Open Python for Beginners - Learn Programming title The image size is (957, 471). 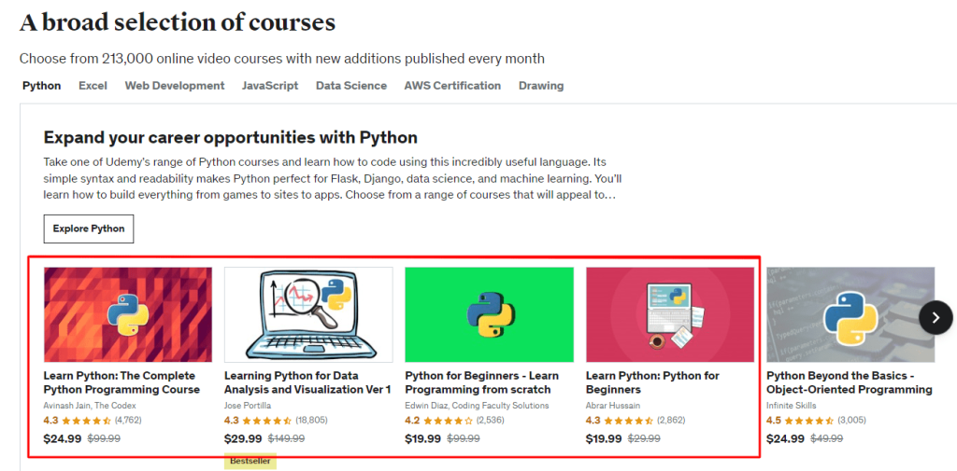481,382
